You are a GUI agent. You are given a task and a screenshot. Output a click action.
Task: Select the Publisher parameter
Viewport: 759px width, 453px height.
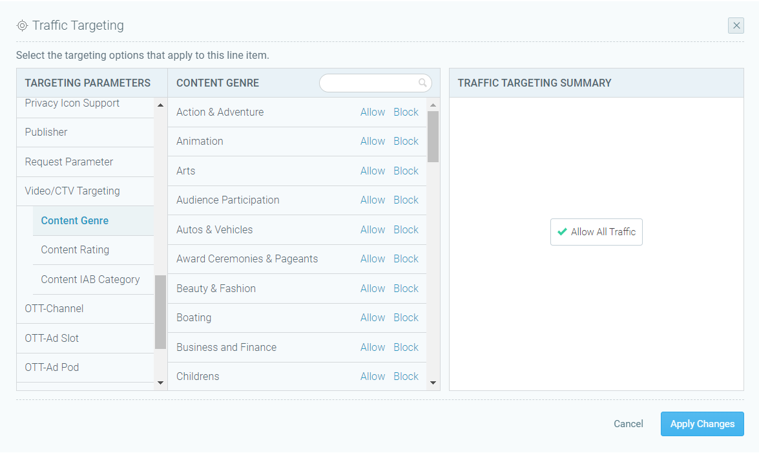pos(85,132)
